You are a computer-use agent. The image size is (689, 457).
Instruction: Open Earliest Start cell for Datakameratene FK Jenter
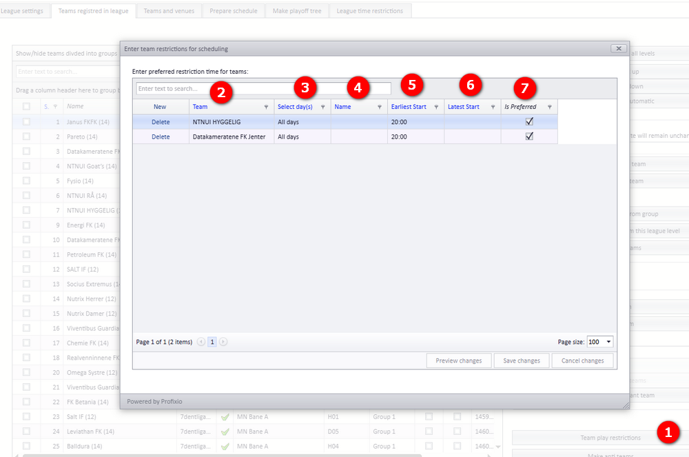click(415, 136)
